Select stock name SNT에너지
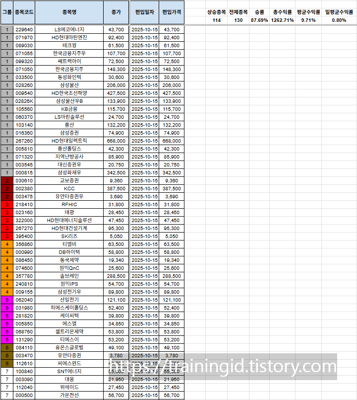 click(69, 371)
